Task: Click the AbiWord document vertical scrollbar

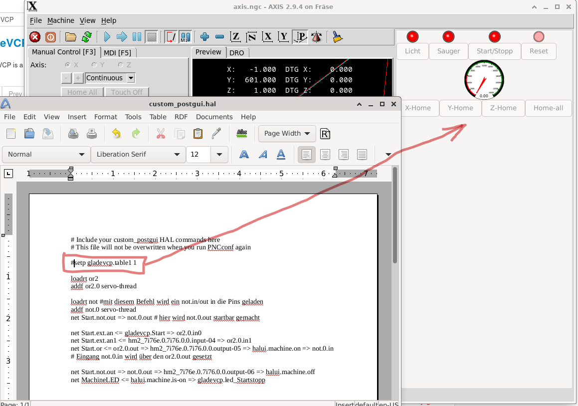Action: pyautogui.click(x=395, y=214)
